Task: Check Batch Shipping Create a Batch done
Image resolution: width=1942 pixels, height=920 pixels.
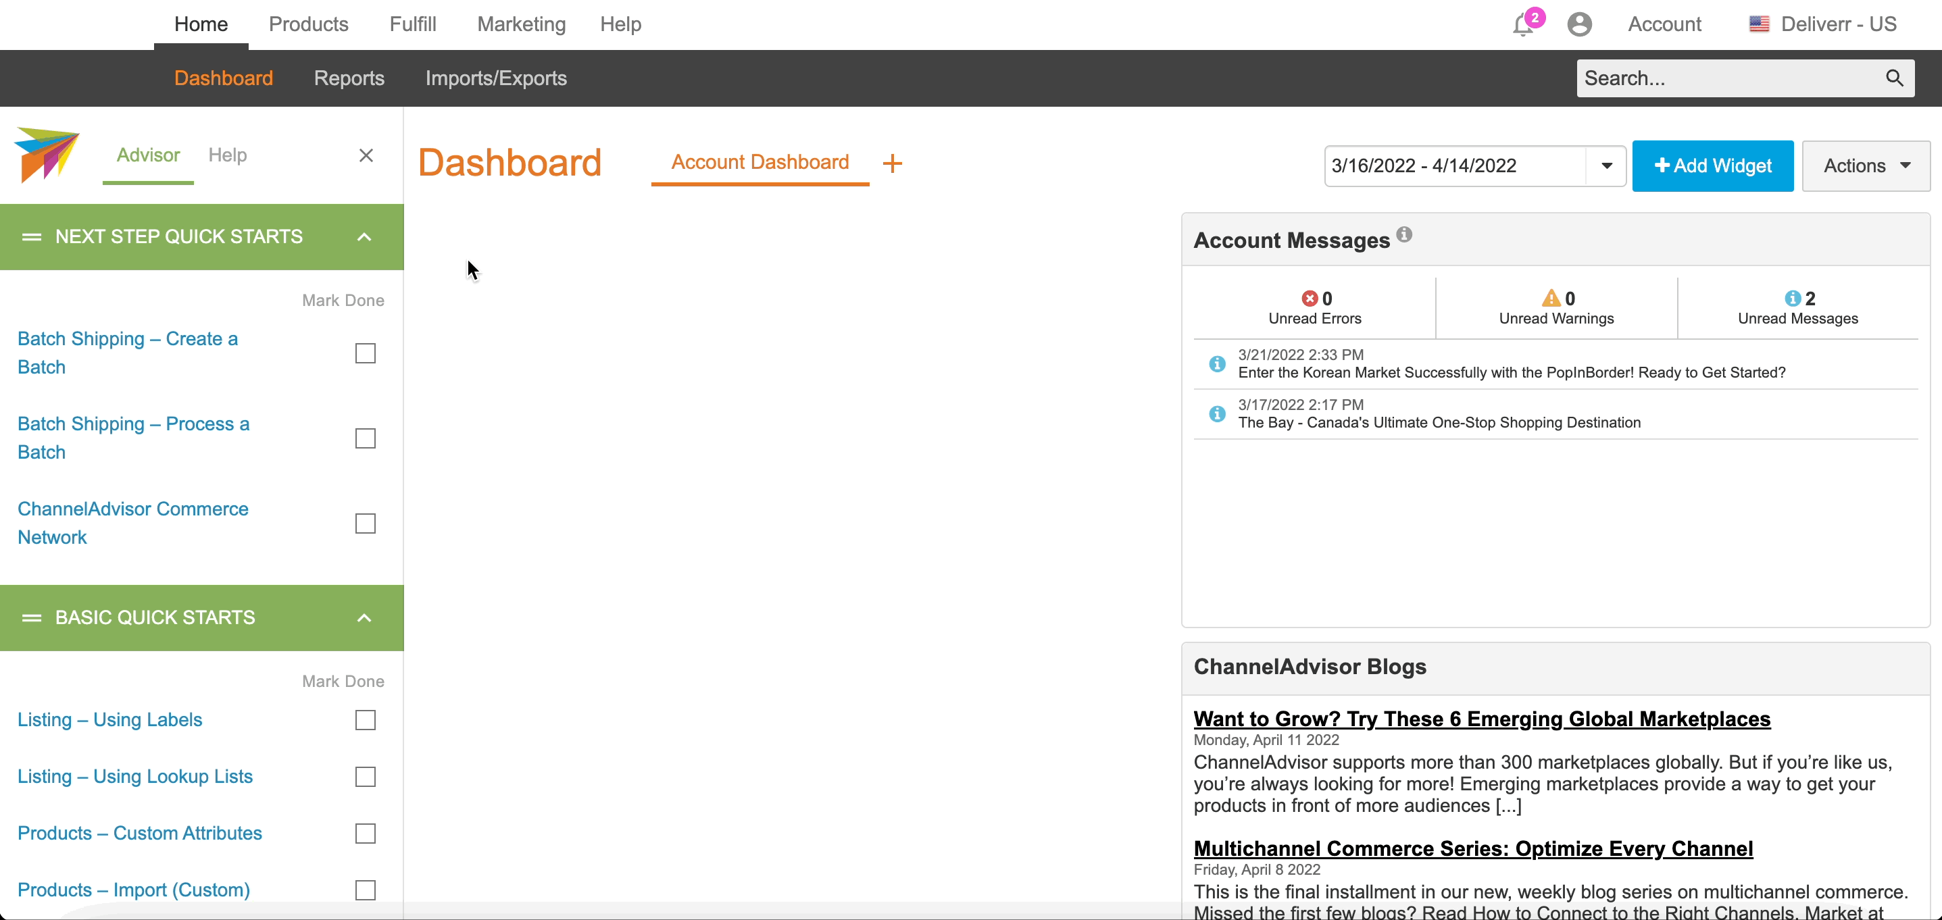Action: click(366, 353)
